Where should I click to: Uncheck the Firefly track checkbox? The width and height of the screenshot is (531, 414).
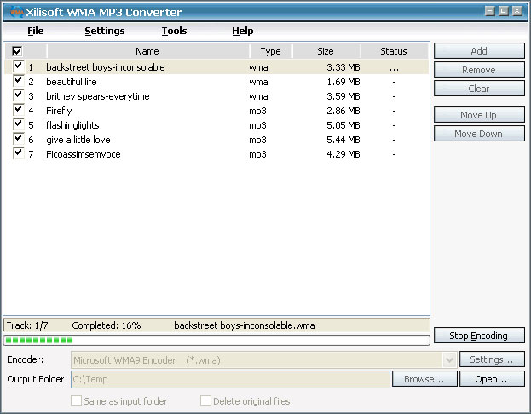18,110
